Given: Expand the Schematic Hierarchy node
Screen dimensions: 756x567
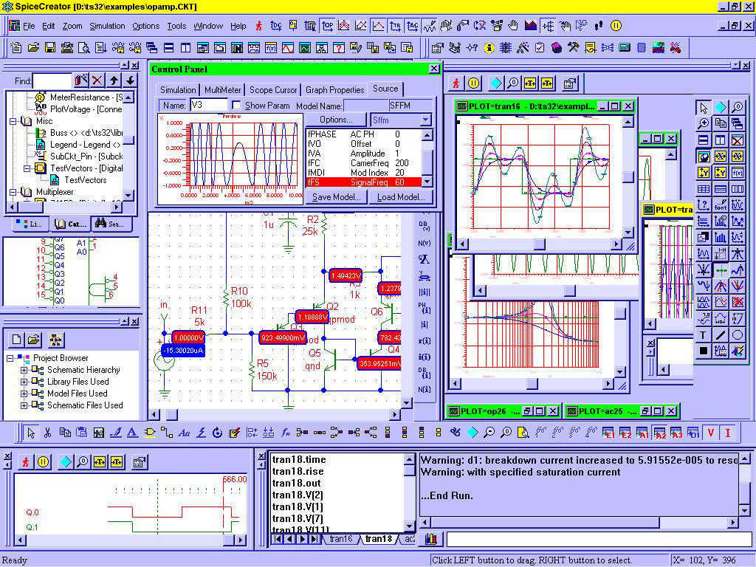Looking at the screenshot, I should [24, 371].
